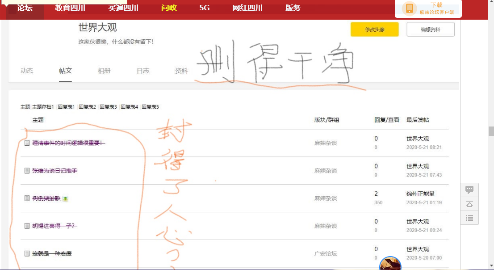The height and width of the screenshot is (270, 494).
Task: Select the 回复表5 sub-tab
Action: (x=150, y=107)
